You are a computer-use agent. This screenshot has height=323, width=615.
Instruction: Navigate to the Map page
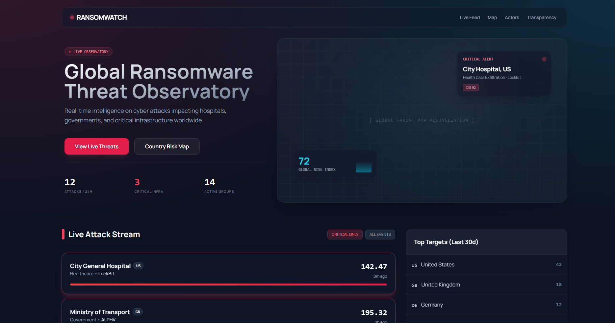492,17
